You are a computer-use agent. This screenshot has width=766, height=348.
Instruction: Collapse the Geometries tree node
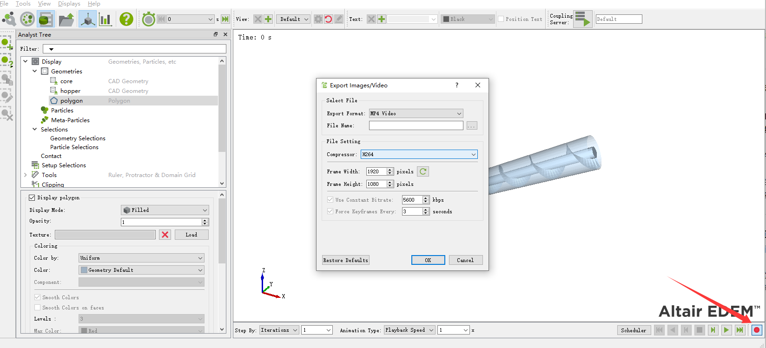point(35,71)
